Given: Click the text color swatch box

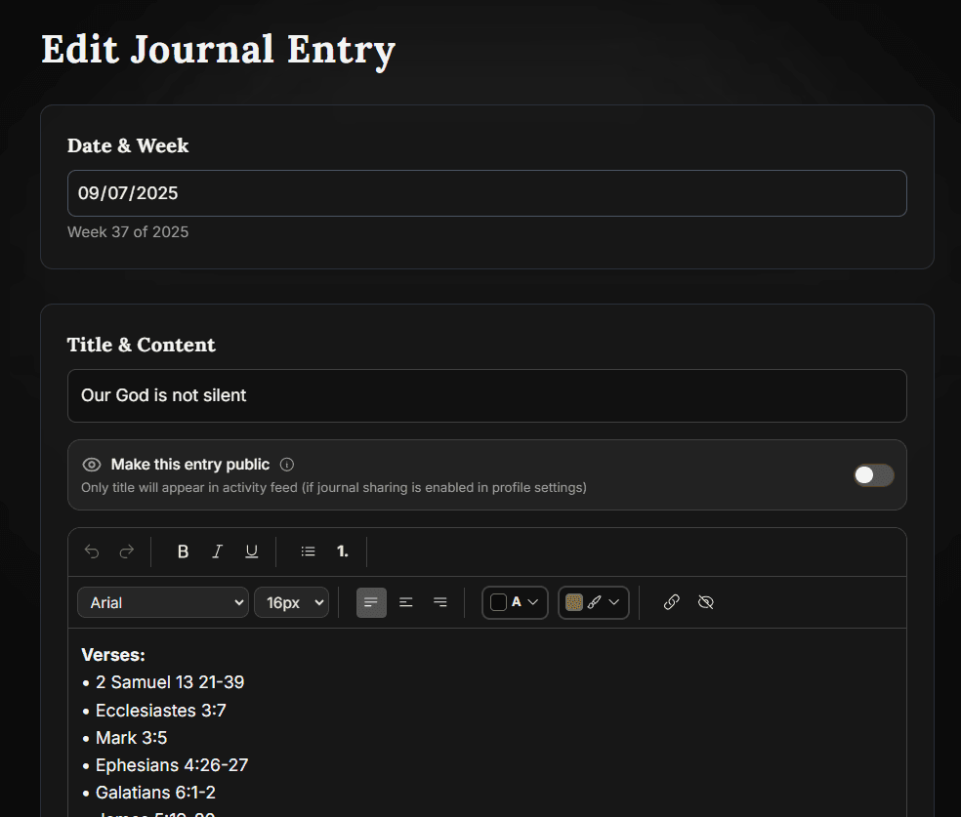Looking at the screenshot, I should pos(499,602).
